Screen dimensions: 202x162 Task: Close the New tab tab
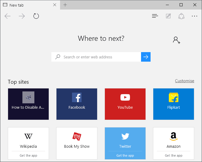(x=55, y=5)
